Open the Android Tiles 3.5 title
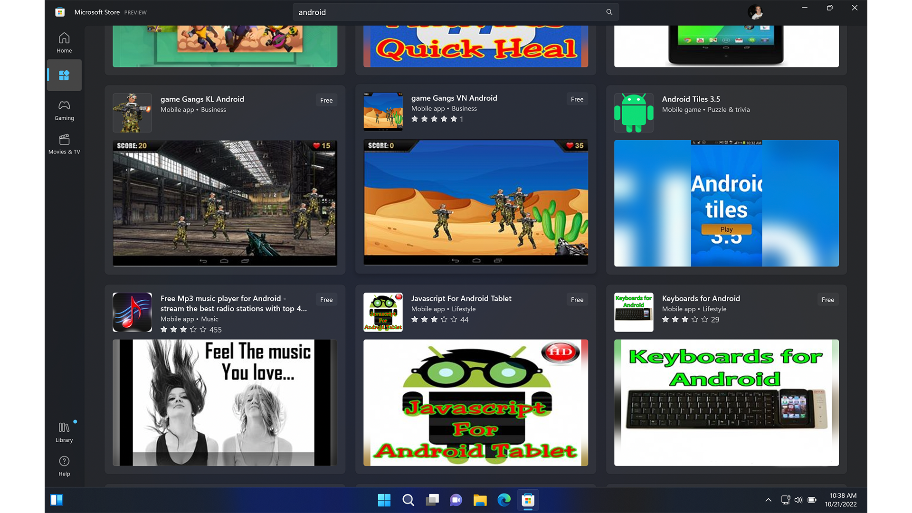This screenshot has width=912, height=513. 691,99
